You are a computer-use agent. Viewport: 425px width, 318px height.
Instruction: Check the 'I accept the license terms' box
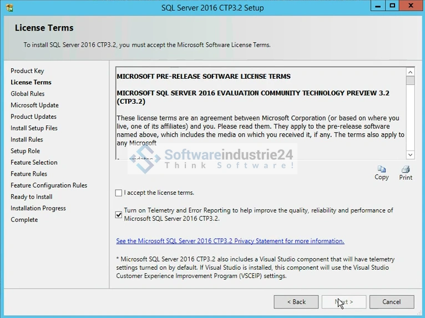(119, 193)
